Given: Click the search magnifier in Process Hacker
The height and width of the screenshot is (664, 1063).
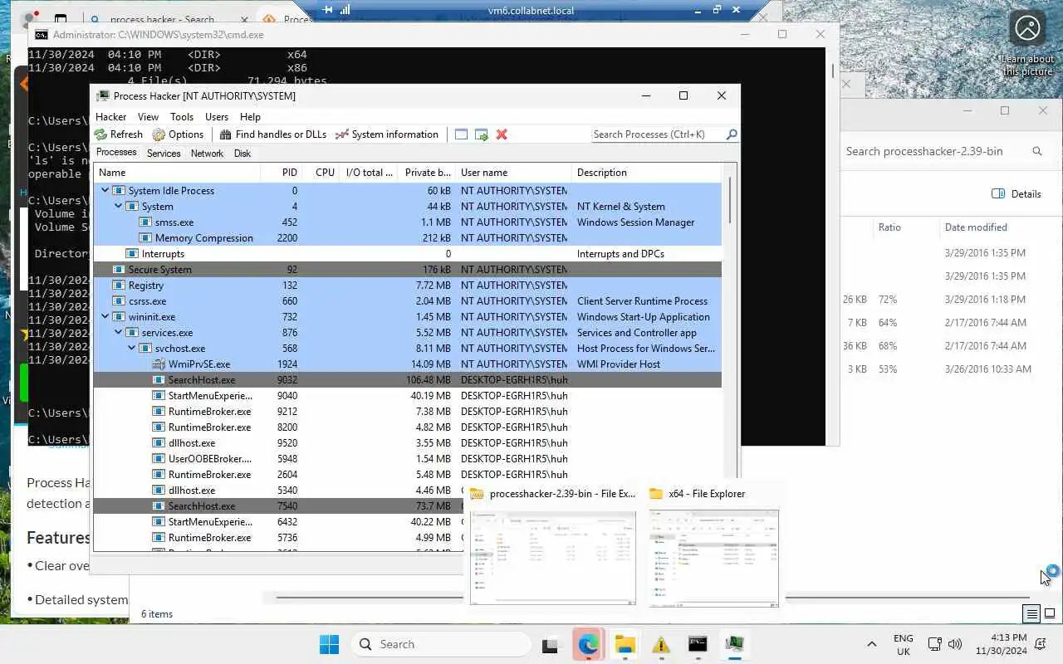Looking at the screenshot, I should coord(731,134).
